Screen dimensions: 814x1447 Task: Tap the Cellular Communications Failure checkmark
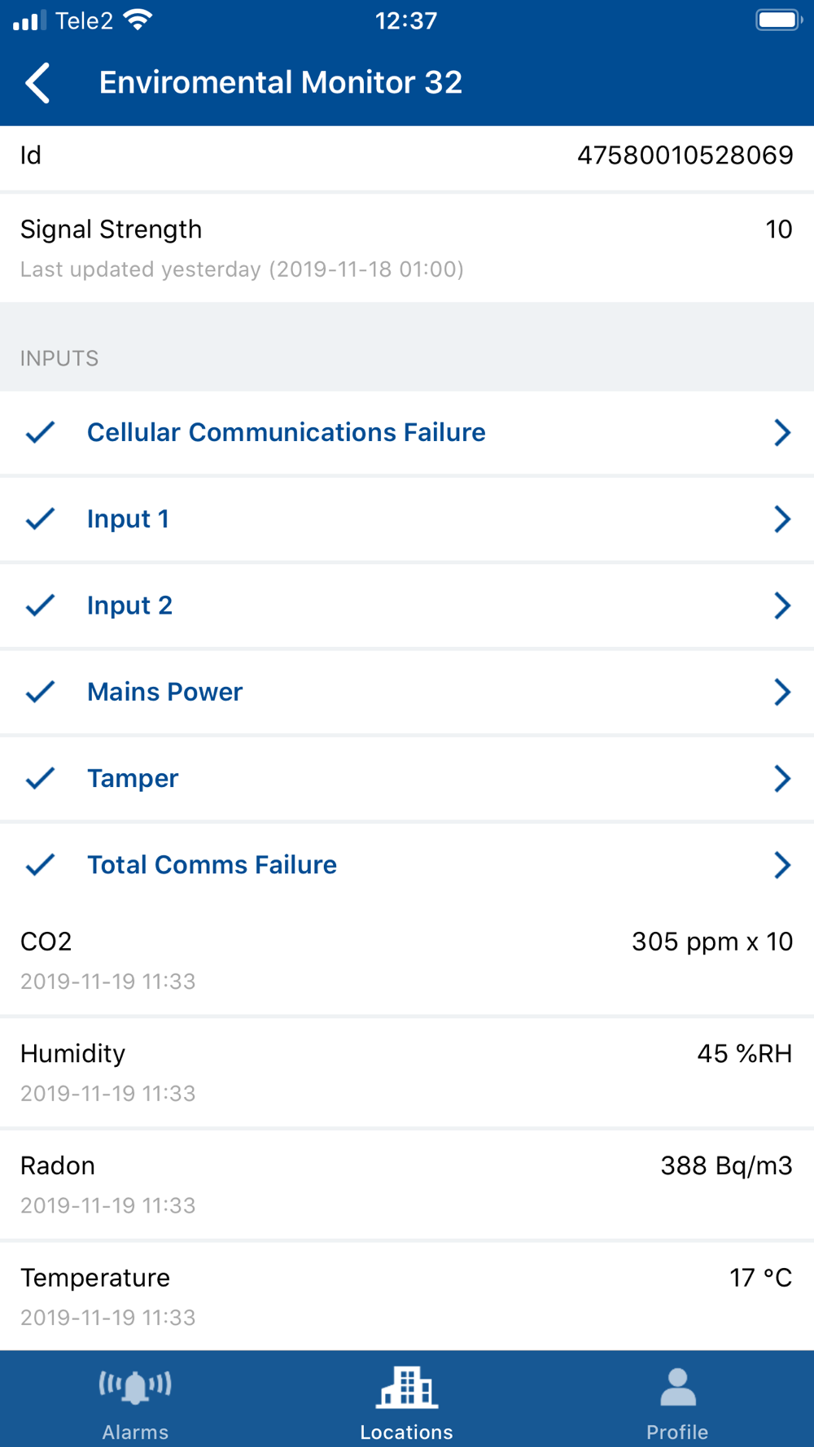[x=40, y=432]
